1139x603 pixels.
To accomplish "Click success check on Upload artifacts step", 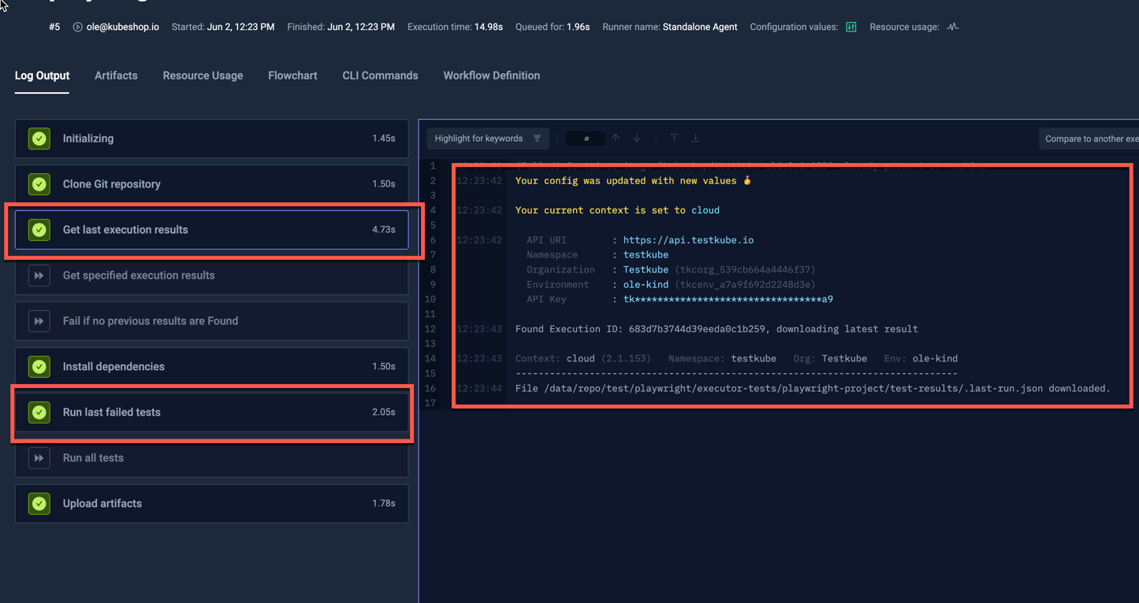I will (x=39, y=504).
